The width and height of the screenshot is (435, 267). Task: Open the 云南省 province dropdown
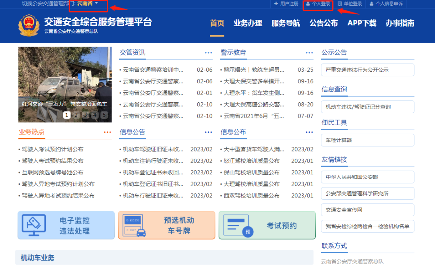(87, 4)
